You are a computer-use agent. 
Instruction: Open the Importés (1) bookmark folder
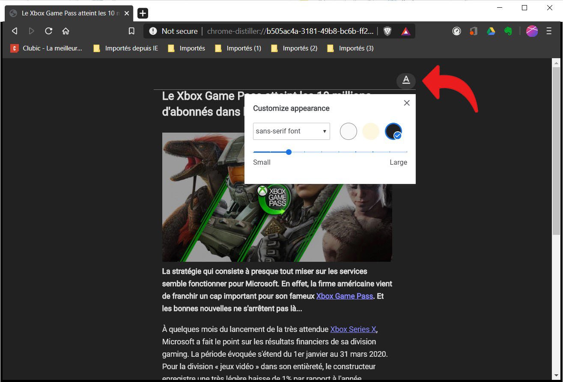[x=238, y=48]
